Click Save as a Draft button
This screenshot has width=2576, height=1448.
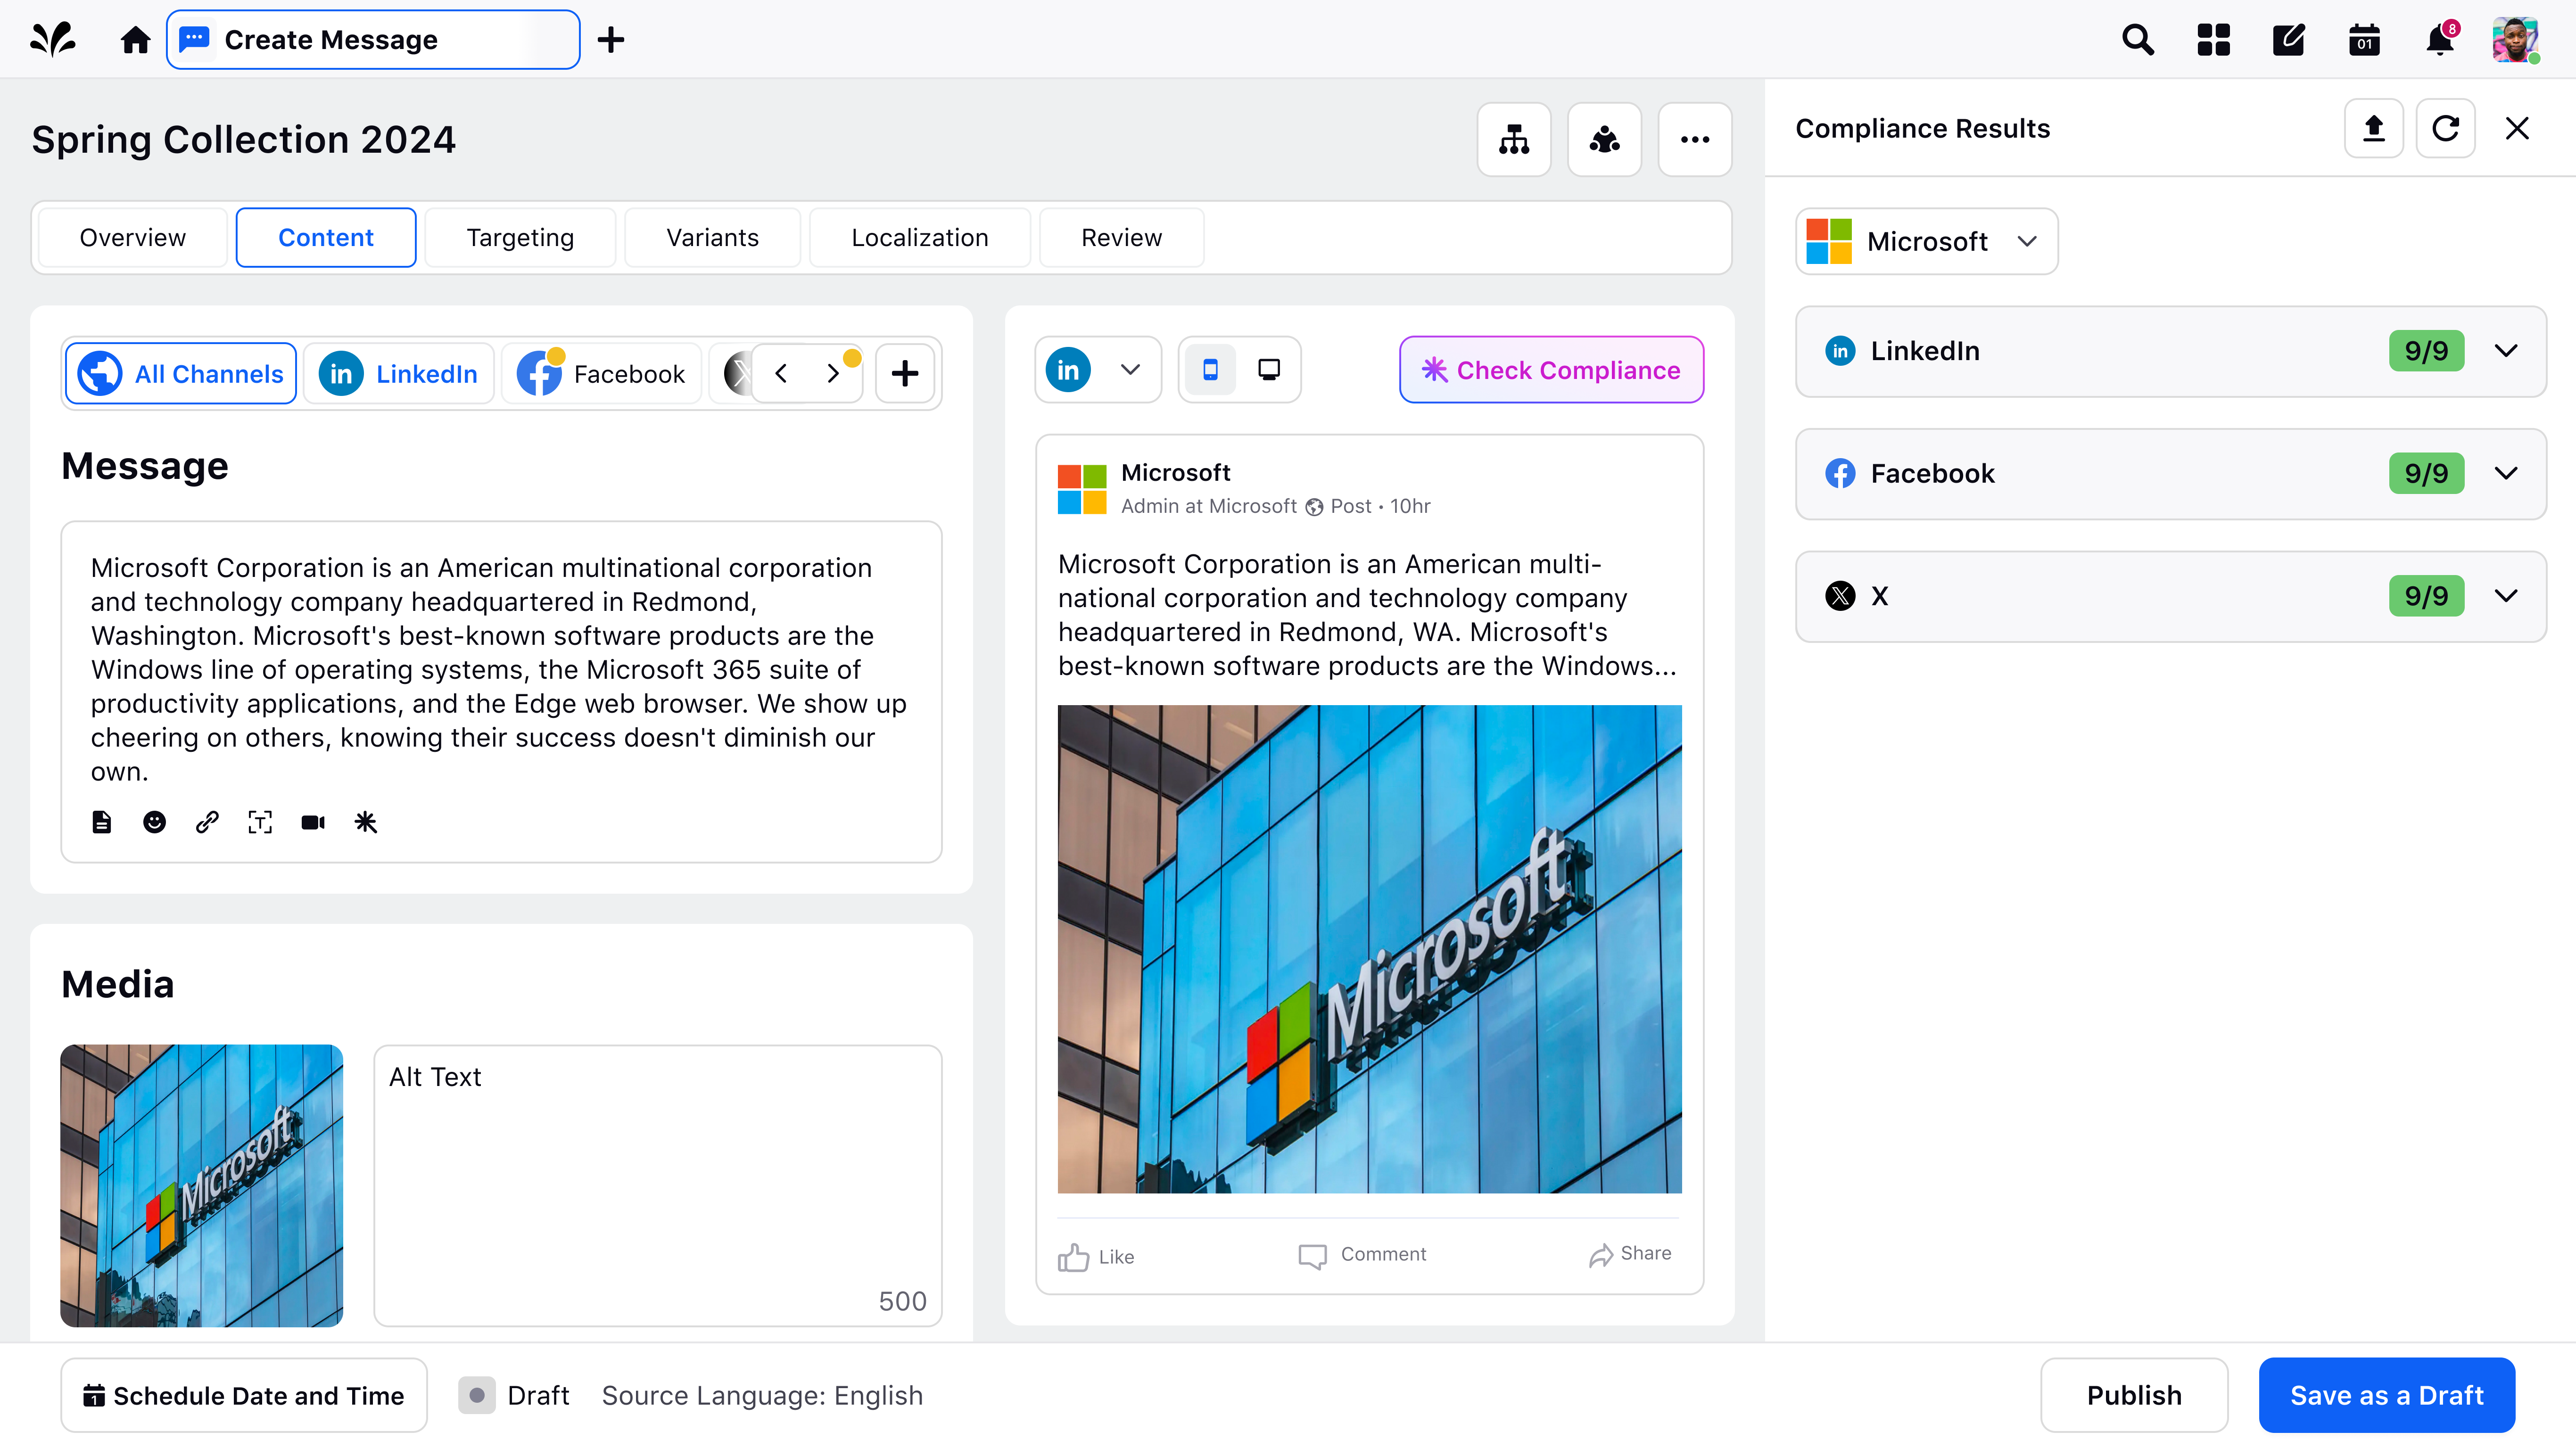pos(2386,1395)
